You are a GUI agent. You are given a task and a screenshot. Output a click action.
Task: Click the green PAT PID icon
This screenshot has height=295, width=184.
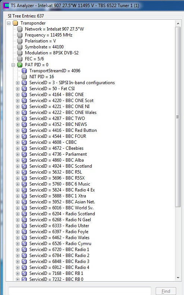[20, 65]
